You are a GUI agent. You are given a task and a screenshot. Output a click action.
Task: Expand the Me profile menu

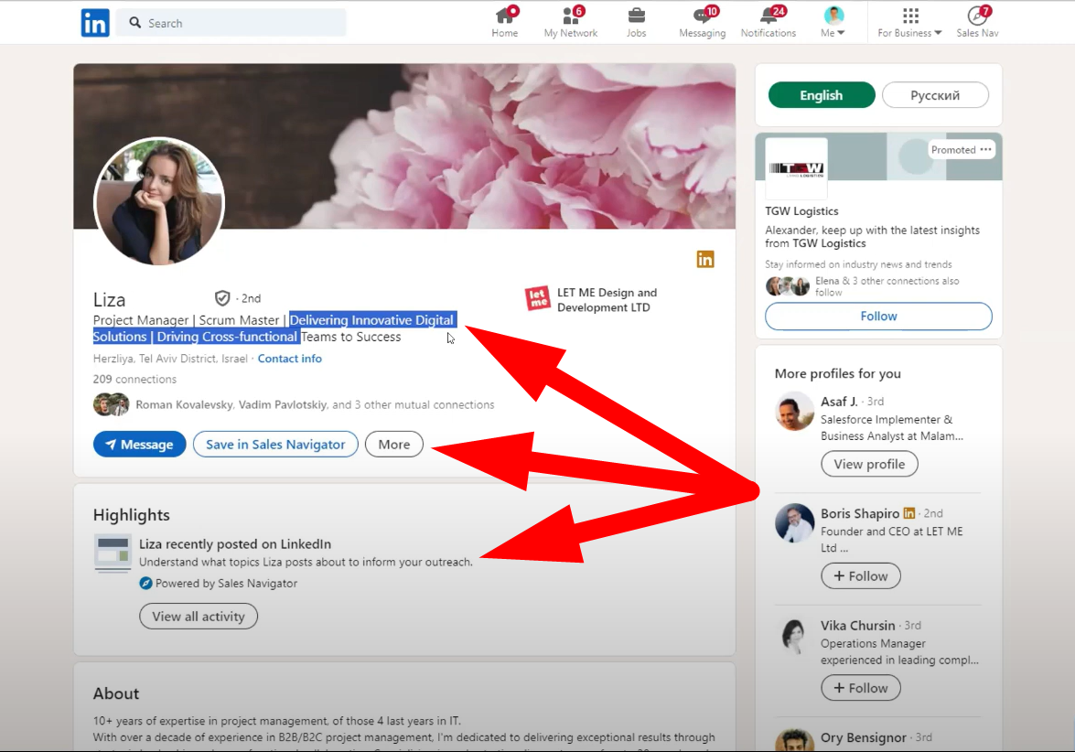pos(833,22)
